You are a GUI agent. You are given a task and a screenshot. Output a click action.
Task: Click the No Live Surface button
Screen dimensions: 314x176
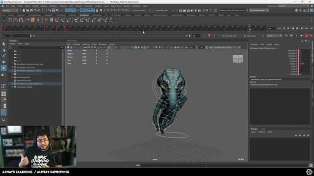click(x=139, y=10)
